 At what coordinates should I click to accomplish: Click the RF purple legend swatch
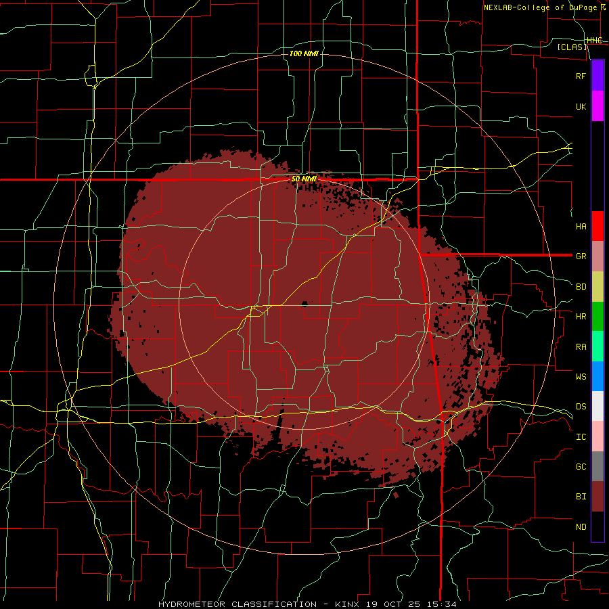click(597, 76)
